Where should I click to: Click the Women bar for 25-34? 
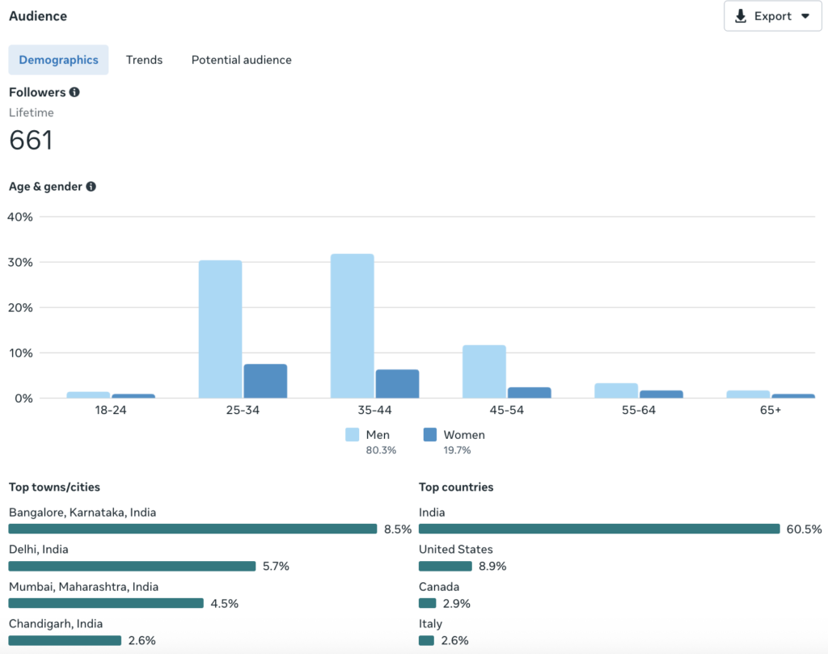pyautogui.click(x=265, y=381)
